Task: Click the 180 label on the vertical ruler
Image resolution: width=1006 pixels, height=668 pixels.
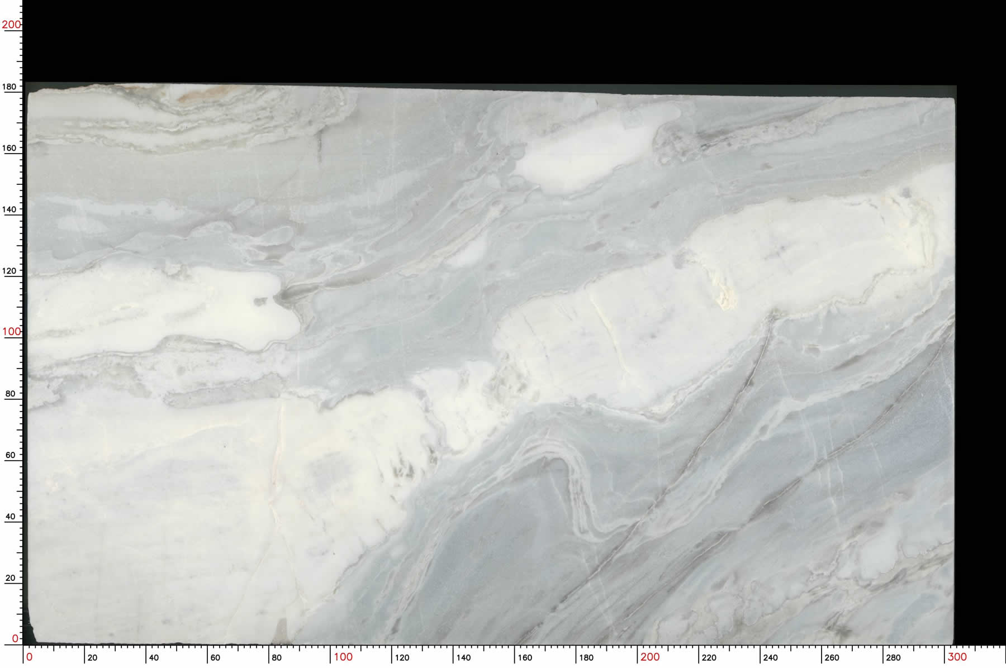Action: coord(10,87)
